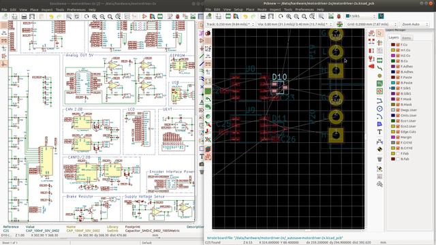
Task: Click the Pcbnew print icon
Action: tap(263, 16)
